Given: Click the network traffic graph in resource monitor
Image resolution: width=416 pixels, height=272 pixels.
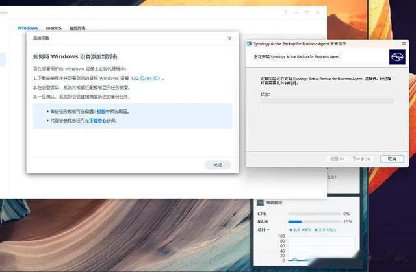Looking at the screenshot, I should tap(321, 249).
